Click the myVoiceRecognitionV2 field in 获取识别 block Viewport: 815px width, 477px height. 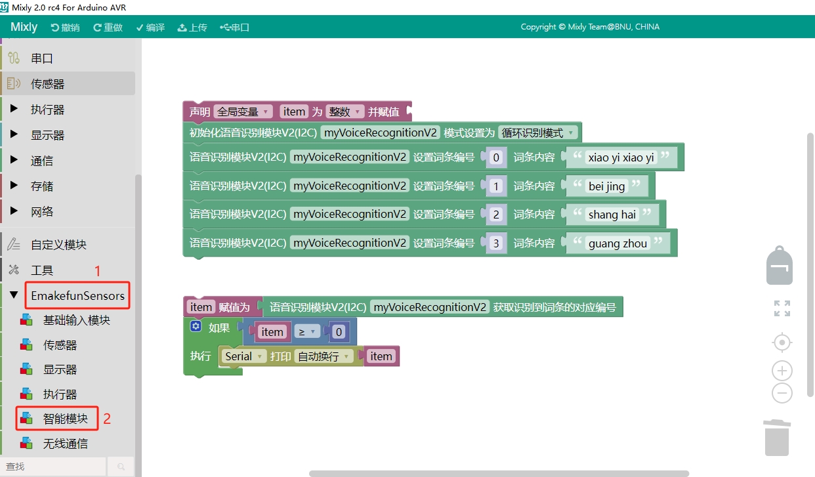(430, 307)
